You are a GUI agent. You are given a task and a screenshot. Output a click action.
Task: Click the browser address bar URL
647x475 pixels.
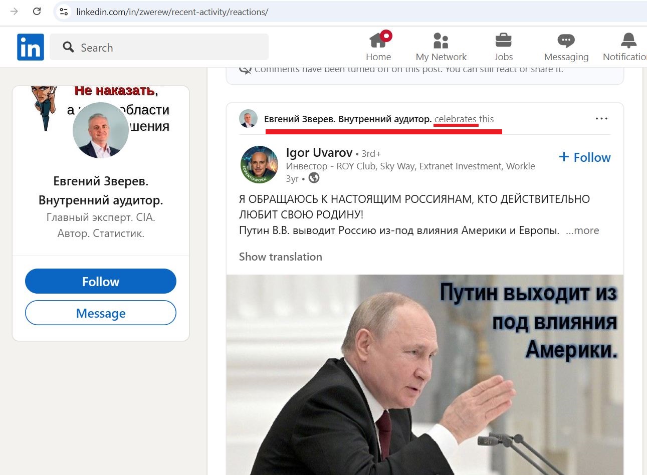tap(172, 12)
